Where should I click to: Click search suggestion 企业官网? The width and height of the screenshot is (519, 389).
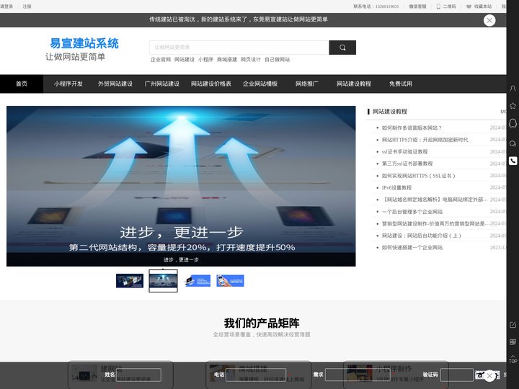coord(161,60)
